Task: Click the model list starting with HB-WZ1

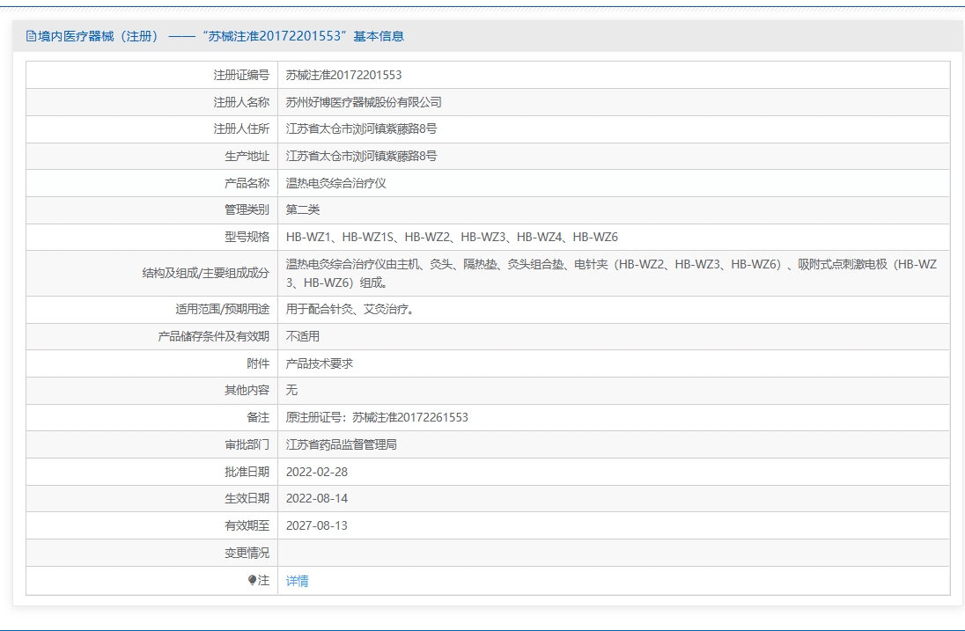Action: pos(452,237)
